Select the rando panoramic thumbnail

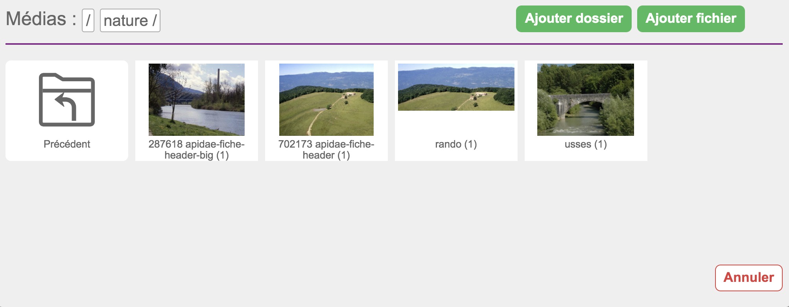456,87
